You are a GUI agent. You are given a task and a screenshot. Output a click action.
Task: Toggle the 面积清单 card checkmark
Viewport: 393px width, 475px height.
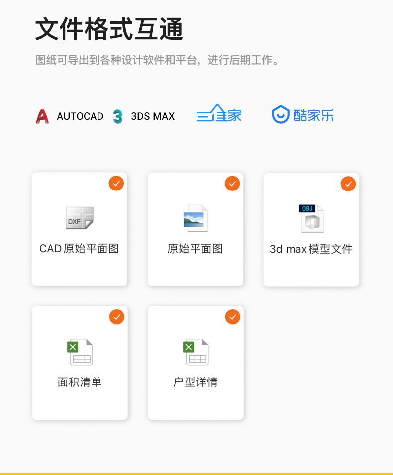[117, 317]
